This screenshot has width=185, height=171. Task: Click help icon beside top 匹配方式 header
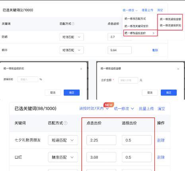tap(73, 24)
